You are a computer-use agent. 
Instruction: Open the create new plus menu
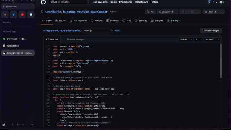click(215, 2)
